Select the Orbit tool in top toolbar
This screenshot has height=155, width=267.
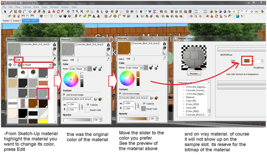coord(68,11)
